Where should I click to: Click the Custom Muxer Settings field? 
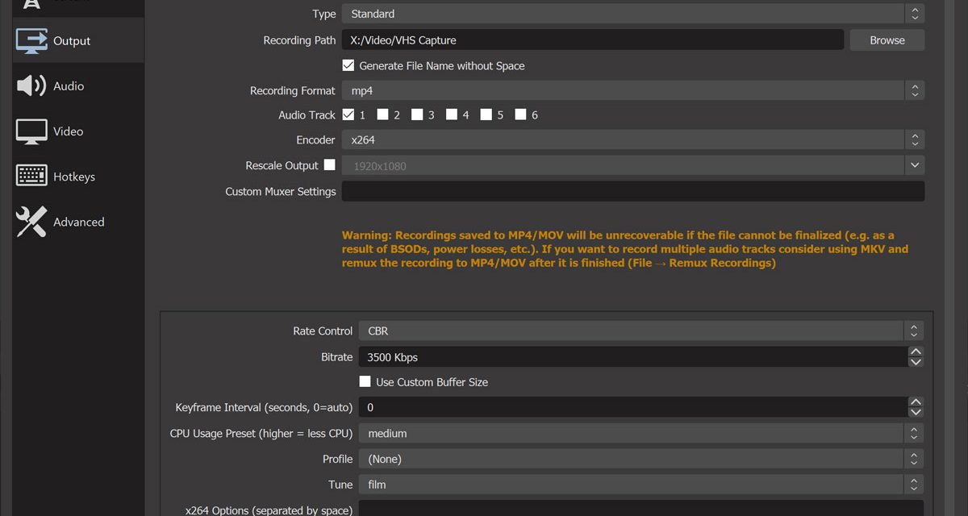click(x=632, y=191)
